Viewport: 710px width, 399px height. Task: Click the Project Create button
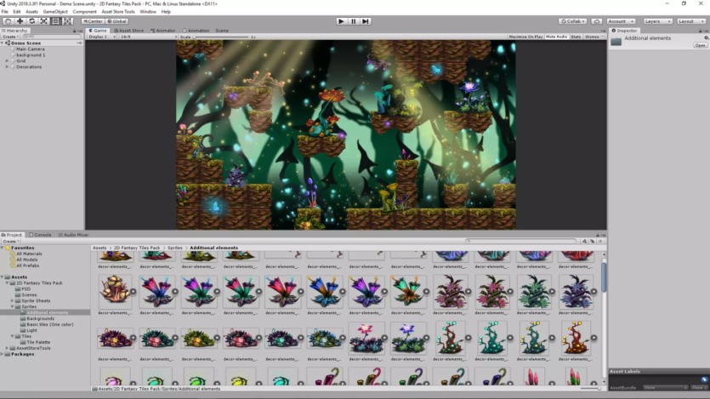11,242
